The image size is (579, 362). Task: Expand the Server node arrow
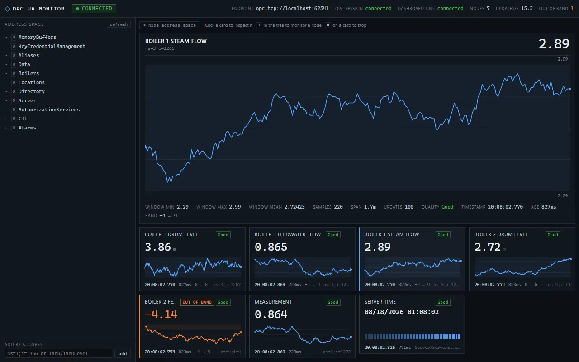point(6,100)
